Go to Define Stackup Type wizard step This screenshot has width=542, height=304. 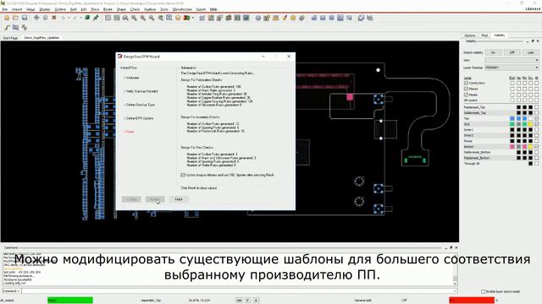(x=141, y=105)
